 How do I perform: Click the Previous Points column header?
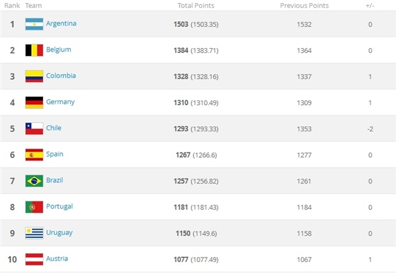pos(304,5)
